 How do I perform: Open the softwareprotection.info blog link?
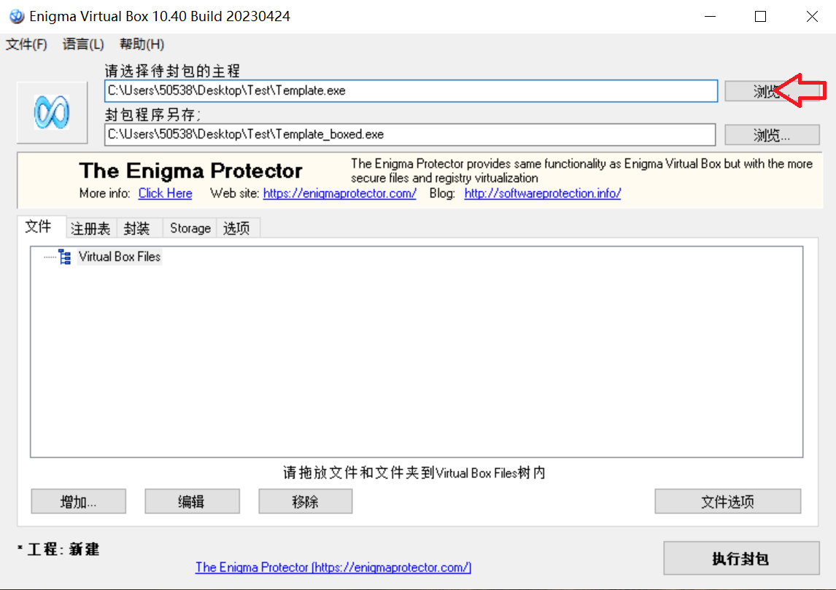pyautogui.click(x=542, y=193)
